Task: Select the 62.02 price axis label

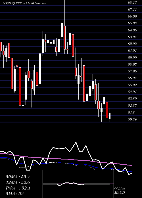Action: [x=133, y=44]
